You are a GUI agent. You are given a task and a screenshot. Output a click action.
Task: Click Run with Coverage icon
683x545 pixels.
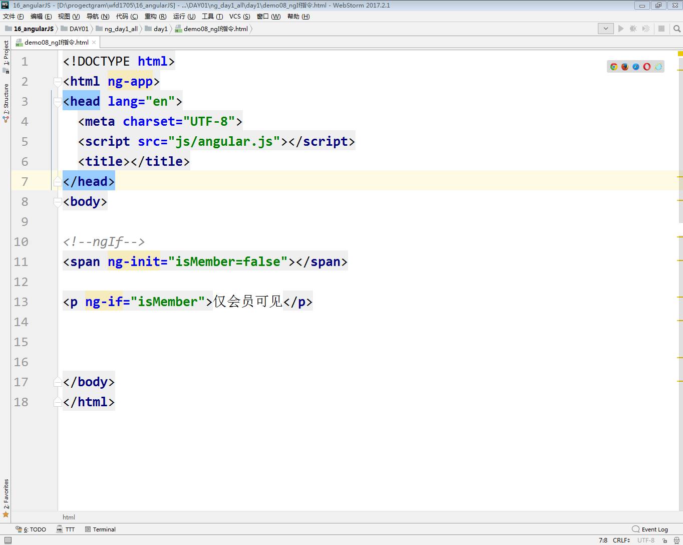click(x=646, y=29)
